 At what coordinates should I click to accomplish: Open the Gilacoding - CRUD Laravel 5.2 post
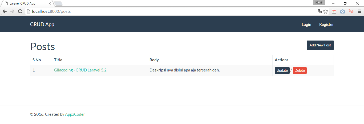80,70
